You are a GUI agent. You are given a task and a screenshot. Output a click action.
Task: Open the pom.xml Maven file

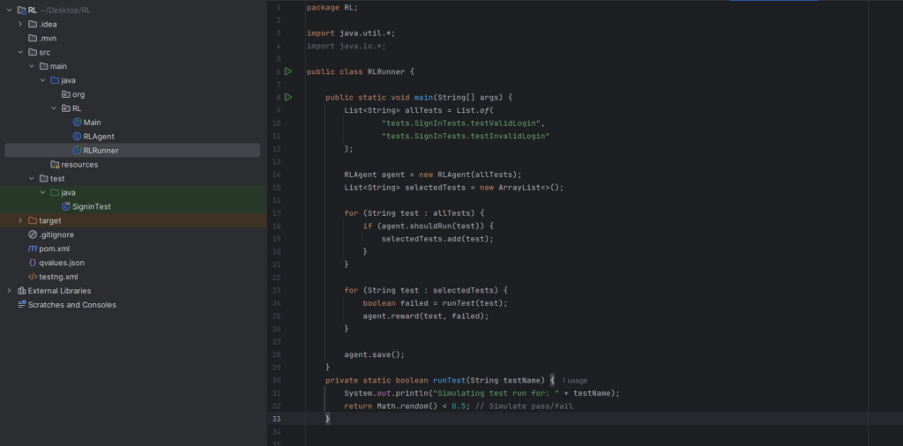[x=54, y=249]
